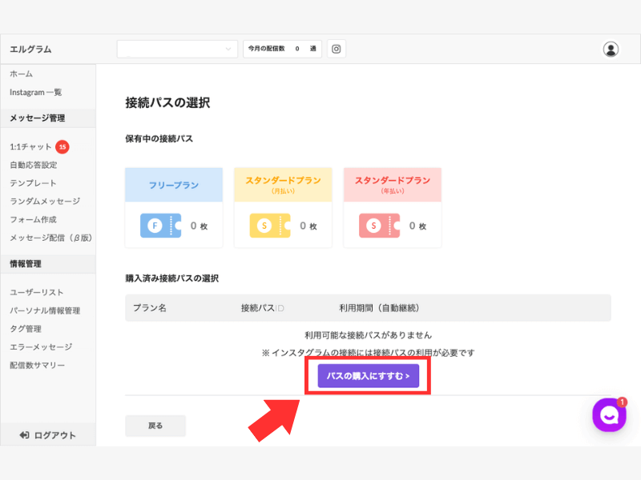Click the yellow monthly standard ticket icon
Screen dimensions: 641x480
tap(269, 226)
